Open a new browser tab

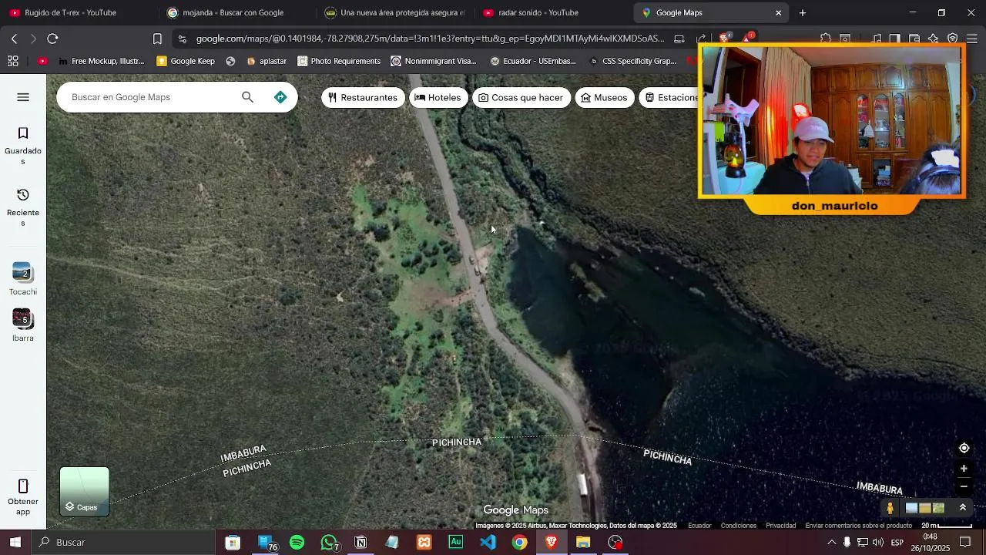803,13
